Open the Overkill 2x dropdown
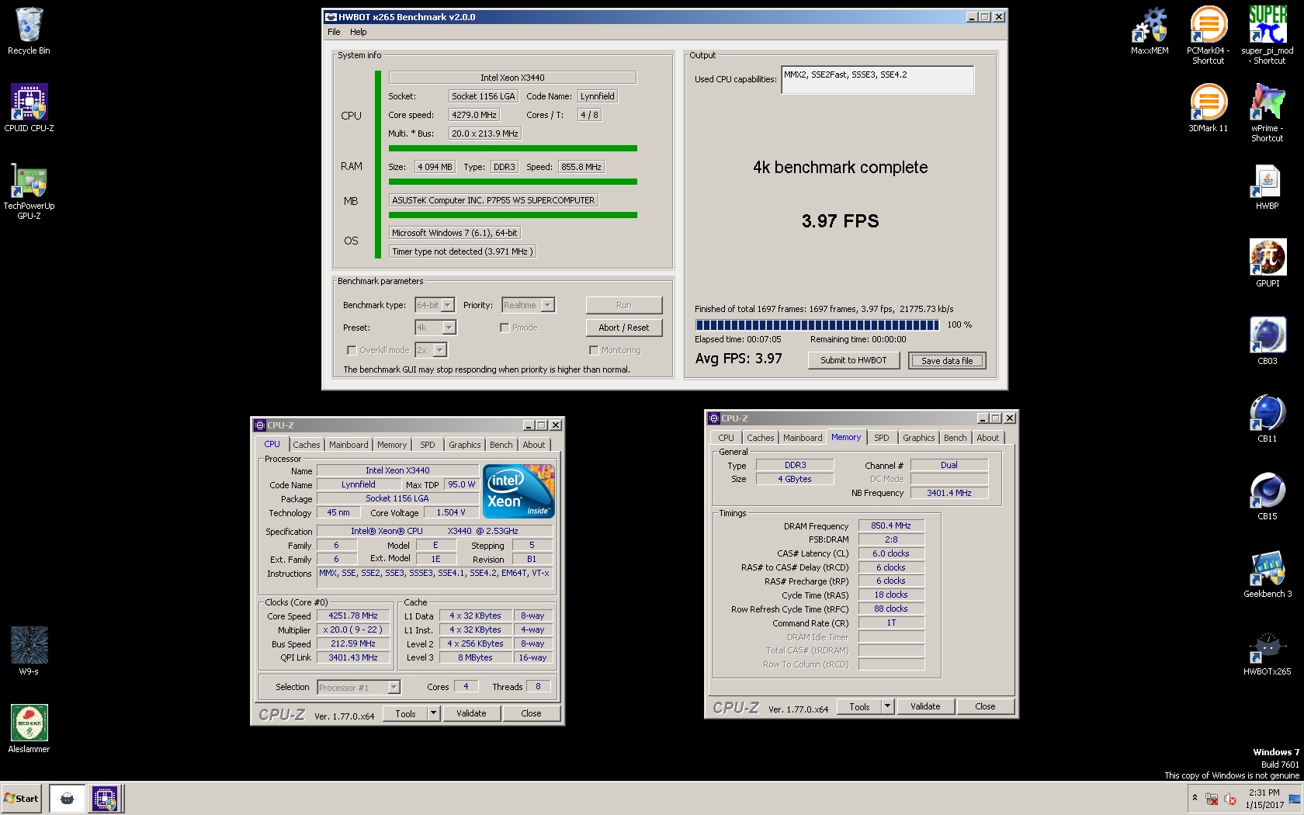This screenshot has height=815, width=1304. click(440, 350)
